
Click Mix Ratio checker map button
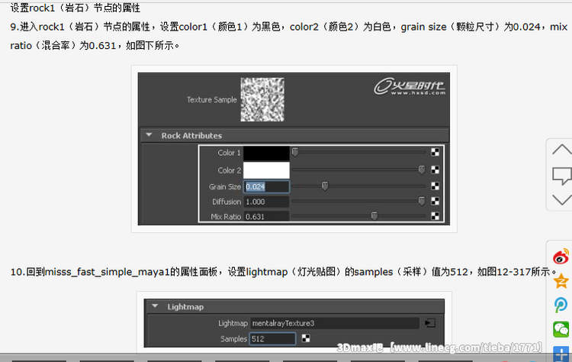pos(435,216)
